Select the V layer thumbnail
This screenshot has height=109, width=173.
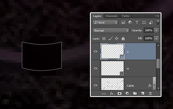pos(112,51)
